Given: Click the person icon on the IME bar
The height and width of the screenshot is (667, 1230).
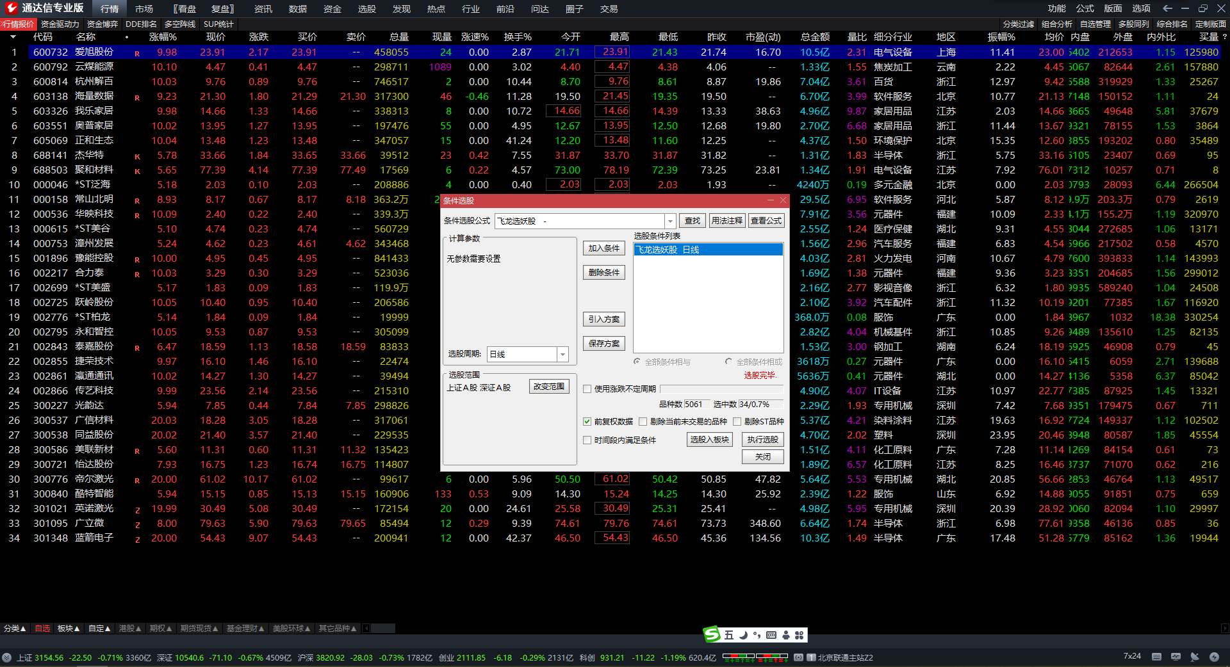Looking at the screenshot, I should [786, 635].
